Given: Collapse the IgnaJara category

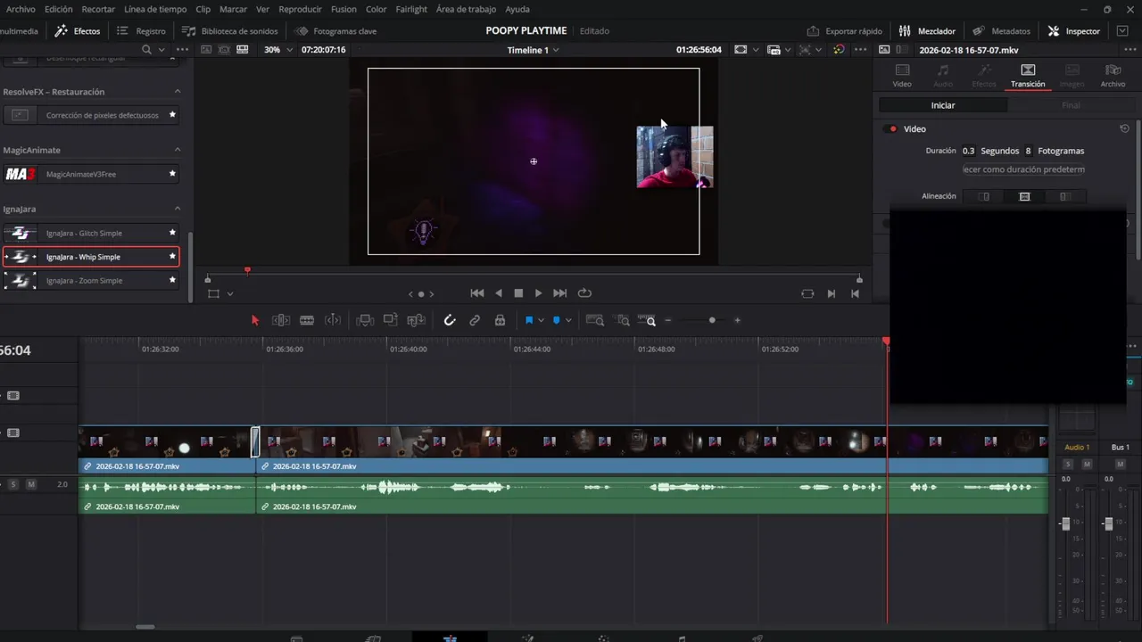Looking at the screenshot, I should pyautogui.click(x=178, y=209).
